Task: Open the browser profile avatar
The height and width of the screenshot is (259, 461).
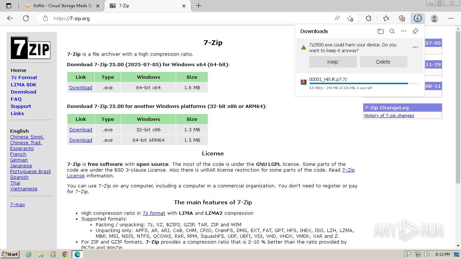Action: click(434, 18)
